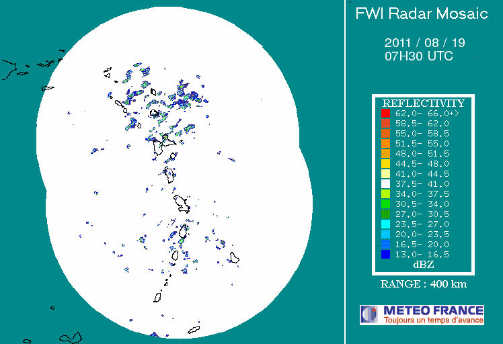The height and width of the screenshot is (344, 503).
Task: Click the METEO FRANCE title text
Action: 433,310
